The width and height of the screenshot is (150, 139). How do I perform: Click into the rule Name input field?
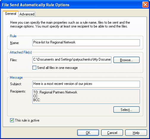click(x=86, y=43)
